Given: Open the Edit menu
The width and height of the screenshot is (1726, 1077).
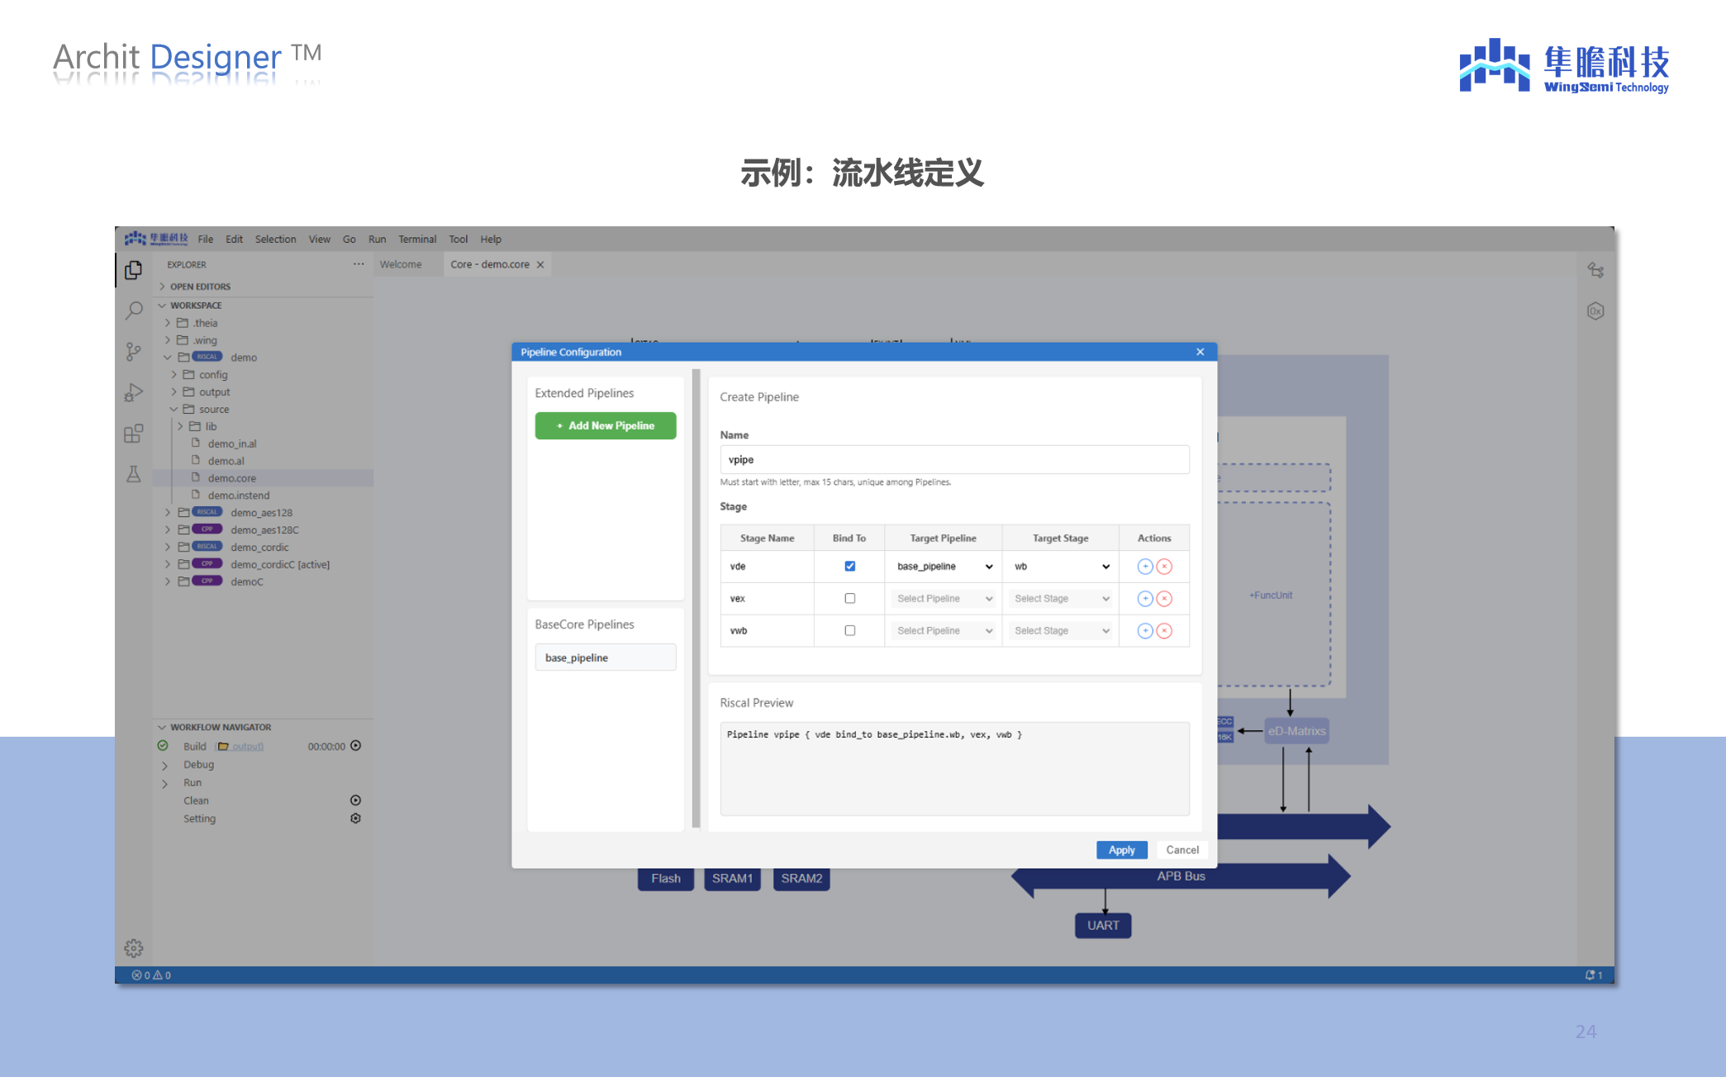Looking at the screenshot, I should (235, 240).
